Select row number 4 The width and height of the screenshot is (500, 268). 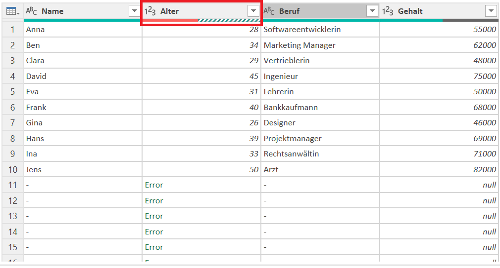click(x=12, y=77)
